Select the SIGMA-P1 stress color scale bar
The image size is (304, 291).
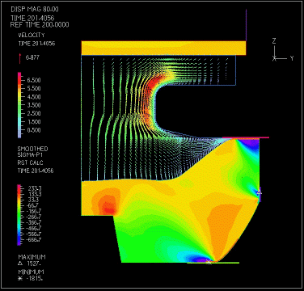point(19,215)
